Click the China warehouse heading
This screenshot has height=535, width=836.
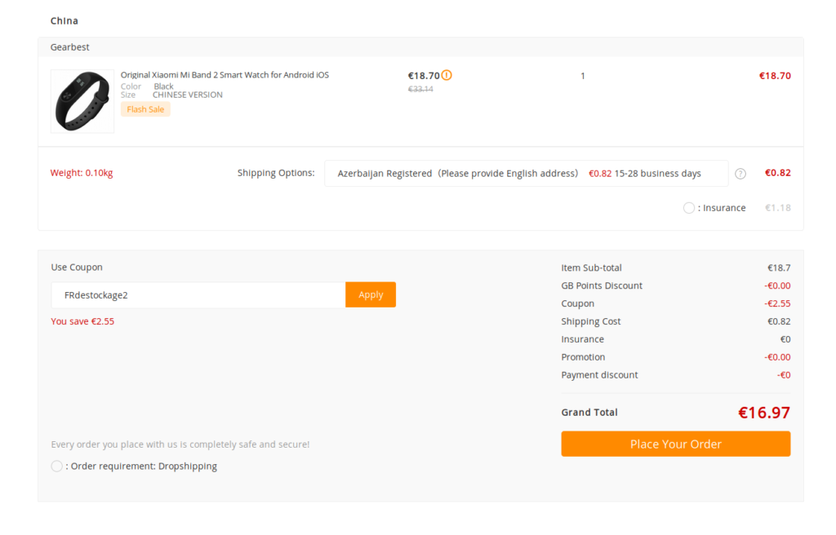click(64, 20)
